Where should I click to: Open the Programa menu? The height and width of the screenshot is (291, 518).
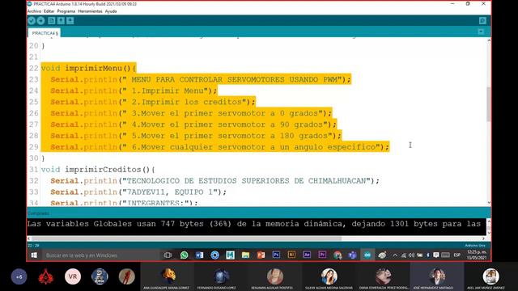(66, 11)
